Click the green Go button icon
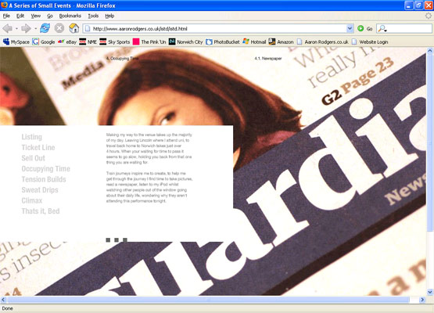Screen dimensions: 434x313 (360, 28)
